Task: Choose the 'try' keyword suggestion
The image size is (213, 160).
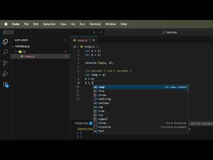Action: coord(140,115)
